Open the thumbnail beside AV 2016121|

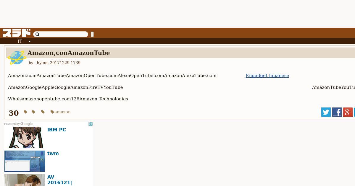25,180
